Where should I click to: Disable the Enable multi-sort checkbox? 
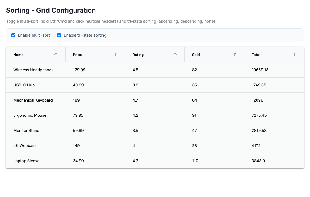13,35
